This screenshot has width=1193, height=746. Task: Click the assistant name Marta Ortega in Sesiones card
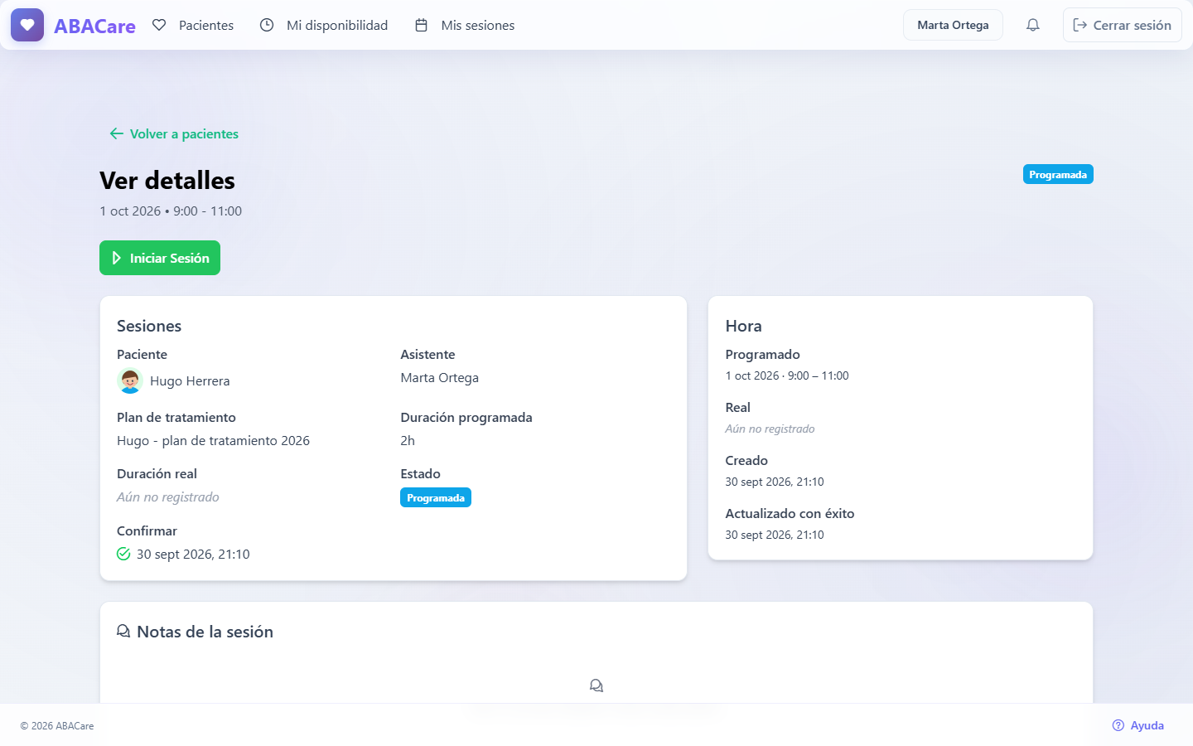click(440, 378)
